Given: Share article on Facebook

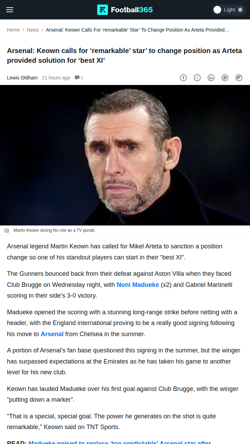Looking at the screenshot, I should click(183, 78).
